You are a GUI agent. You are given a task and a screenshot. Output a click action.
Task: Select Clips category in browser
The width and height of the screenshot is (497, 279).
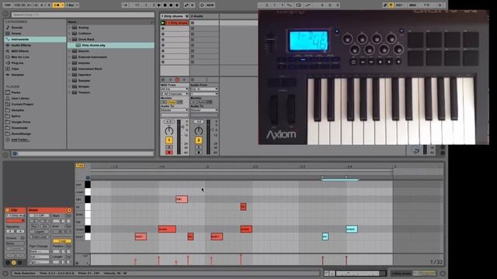coord(15,69)
